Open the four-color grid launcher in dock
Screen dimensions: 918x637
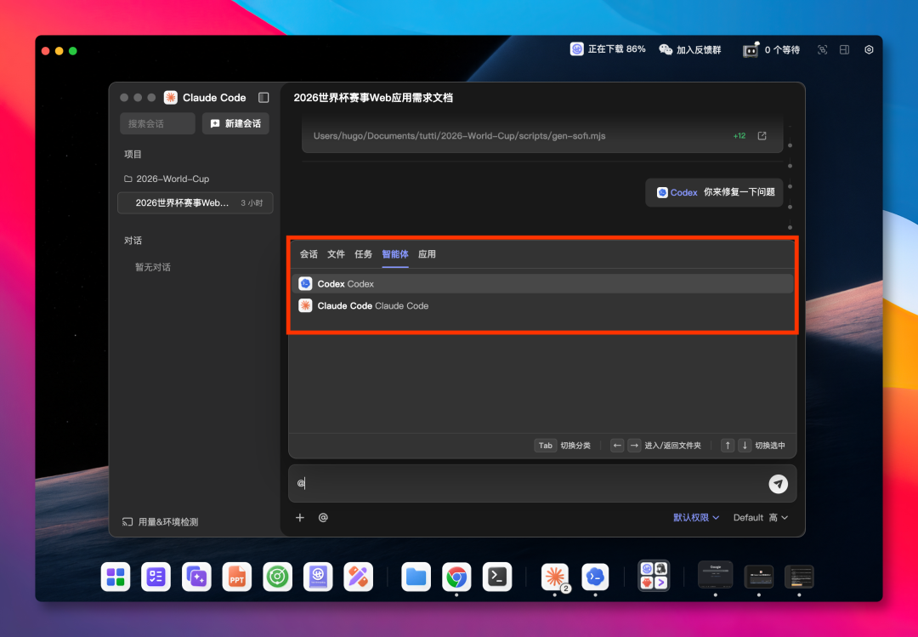point(116,577)
